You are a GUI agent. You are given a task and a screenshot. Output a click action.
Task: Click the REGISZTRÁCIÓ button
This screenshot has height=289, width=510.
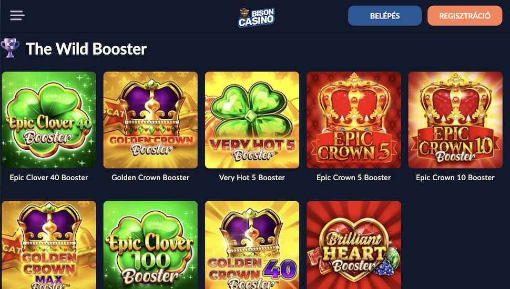point(465,16)
